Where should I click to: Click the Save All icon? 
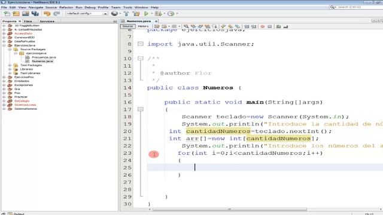(35, 14)
